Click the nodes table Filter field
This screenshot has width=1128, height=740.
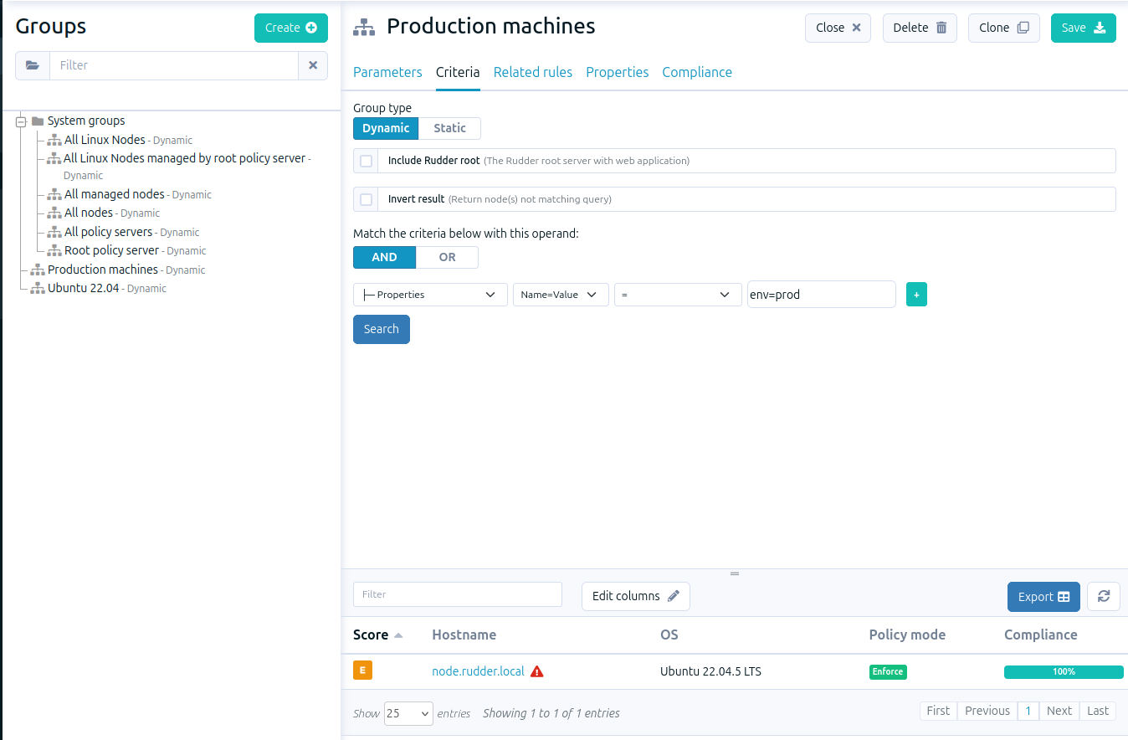458,594
